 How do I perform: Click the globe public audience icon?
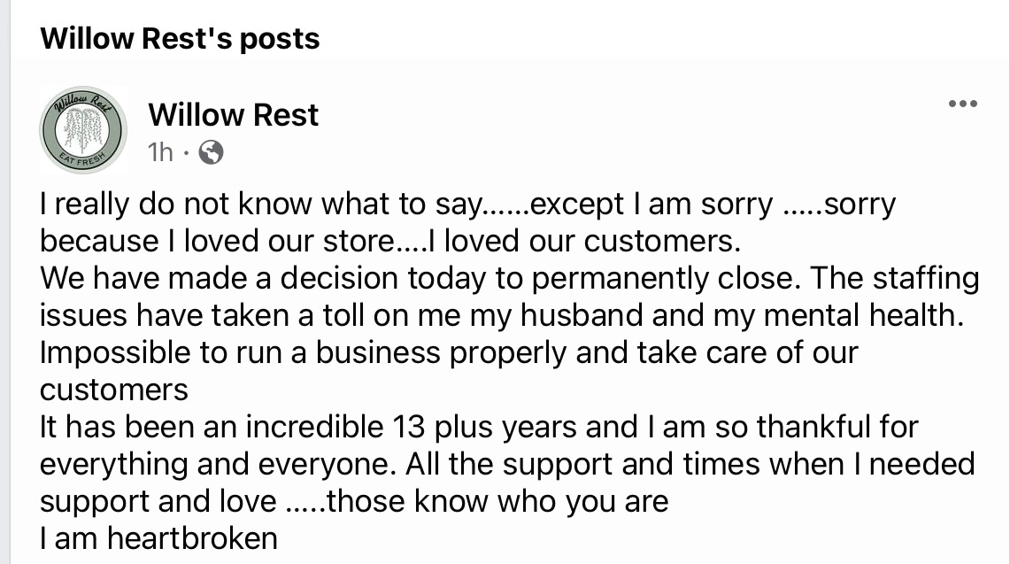(x=211, y=153)
